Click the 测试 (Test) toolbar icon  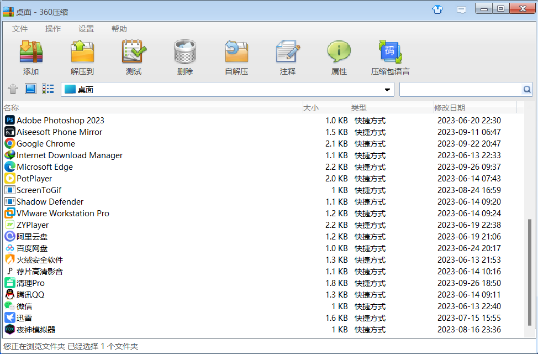click(134, 52)
